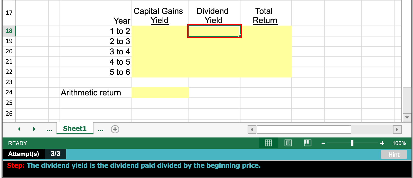Screen dimensions: 413x178
Task: Select row header 19
Action: point(9,41)
